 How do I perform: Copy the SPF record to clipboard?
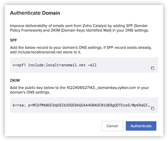152,68
